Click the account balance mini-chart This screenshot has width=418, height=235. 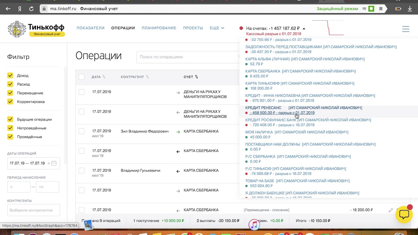tap(328, 28)
